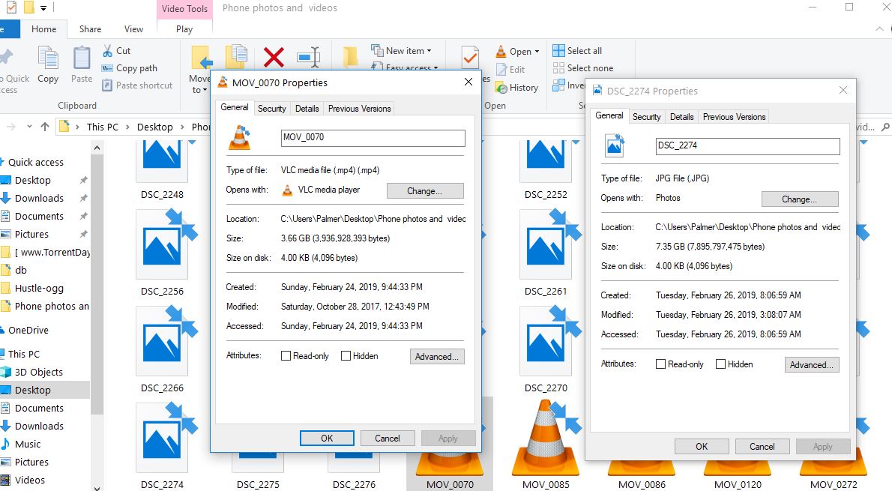
Task: Click Advanced button in DSC_2274 Properties
Action: [812, 365]
